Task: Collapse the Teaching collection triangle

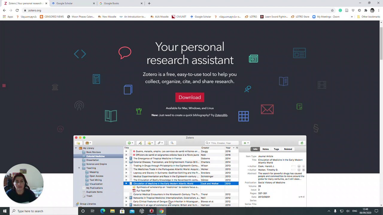Action: (x=79, y=168)
